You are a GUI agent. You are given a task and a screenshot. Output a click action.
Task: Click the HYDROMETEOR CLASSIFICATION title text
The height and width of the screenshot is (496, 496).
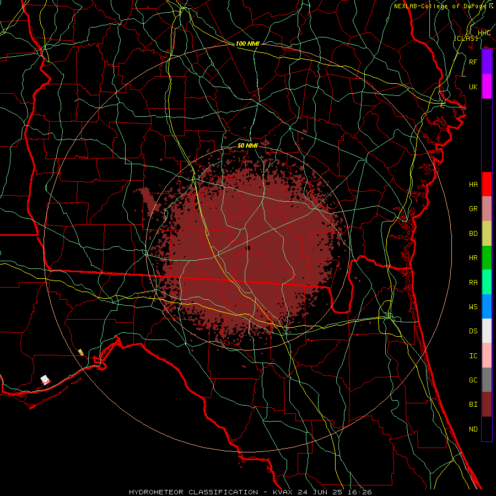[x=193, y=492]
